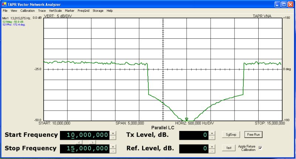Increase Ref. Level with plus stepper
The image size is (296, 159).
212,146
